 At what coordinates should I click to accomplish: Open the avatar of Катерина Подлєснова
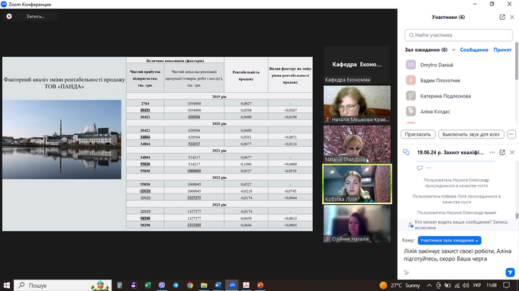pos(411,96)
